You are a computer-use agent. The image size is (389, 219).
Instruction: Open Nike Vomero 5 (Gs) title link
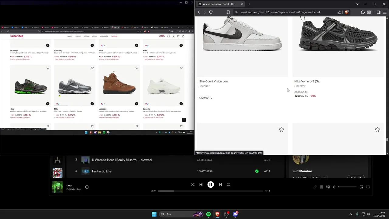[307, 82]
